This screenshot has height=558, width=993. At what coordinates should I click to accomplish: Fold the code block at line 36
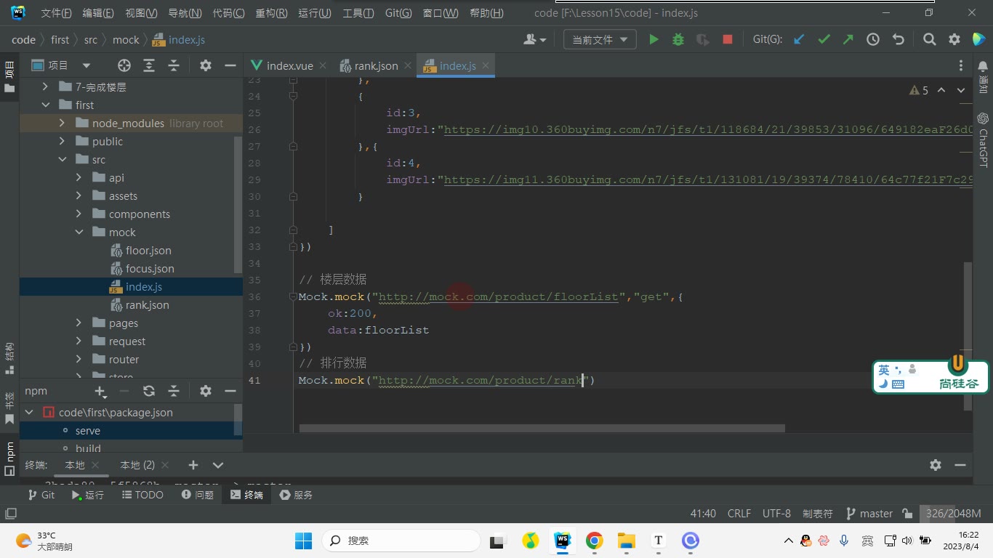point(293,296)
